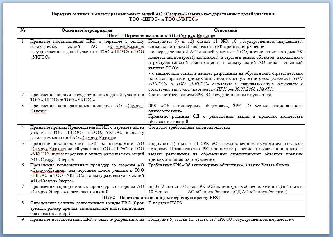Click cell "Определение условий долгосрочной аренды ERG"

(87, 208)
